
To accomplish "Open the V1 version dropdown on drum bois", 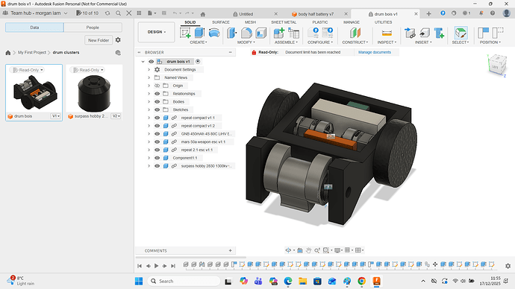I will 55,116.
